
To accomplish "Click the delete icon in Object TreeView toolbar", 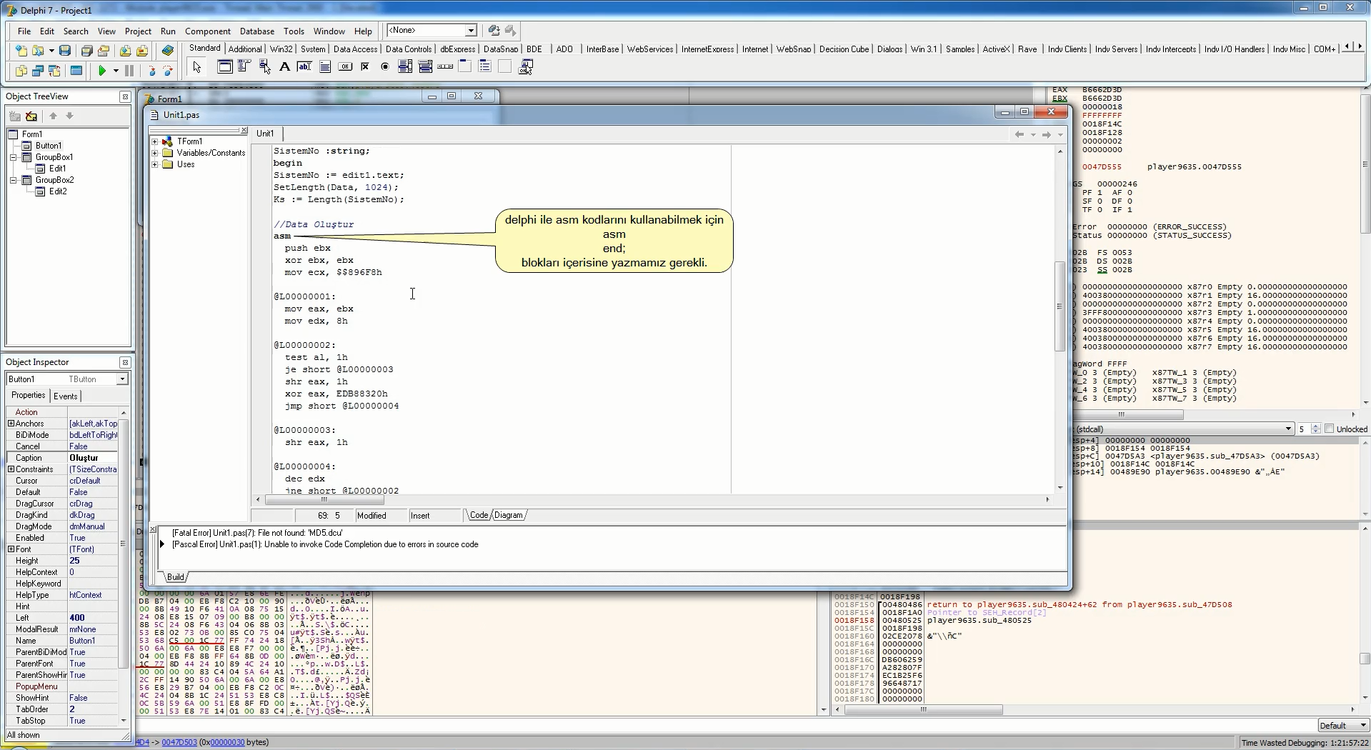I will click(31, 116).
